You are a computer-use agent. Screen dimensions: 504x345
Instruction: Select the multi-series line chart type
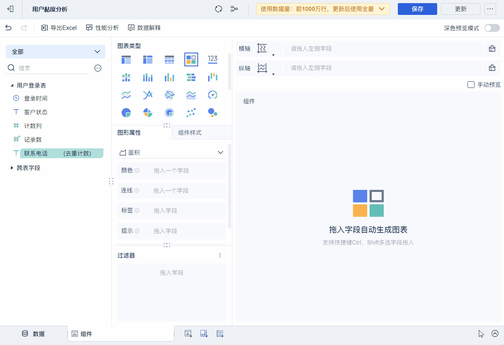click(x=148, y=95)
